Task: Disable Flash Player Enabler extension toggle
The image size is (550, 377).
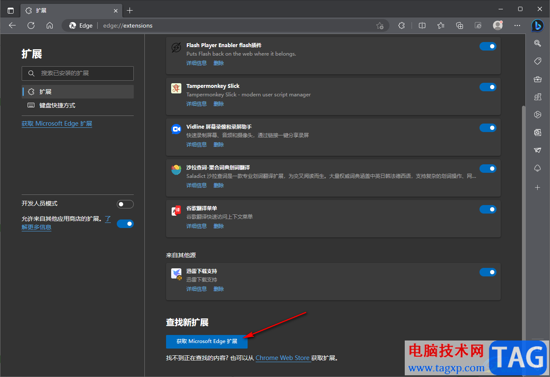Action: pyautogui.click(x=488, y=46)
